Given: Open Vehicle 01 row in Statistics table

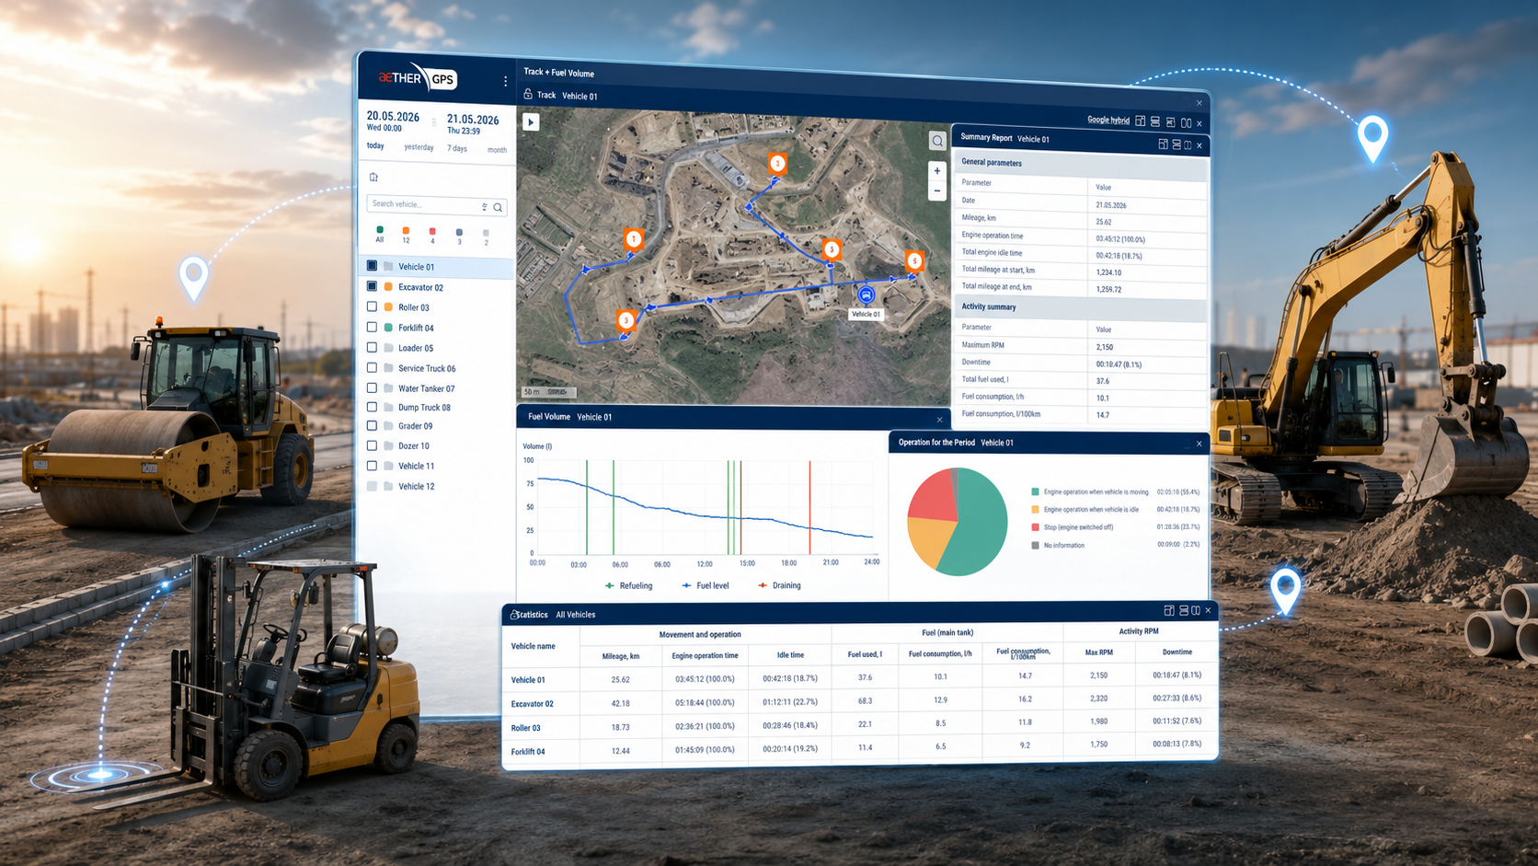Looking at the screenshot, I should (x=862, y=678).
